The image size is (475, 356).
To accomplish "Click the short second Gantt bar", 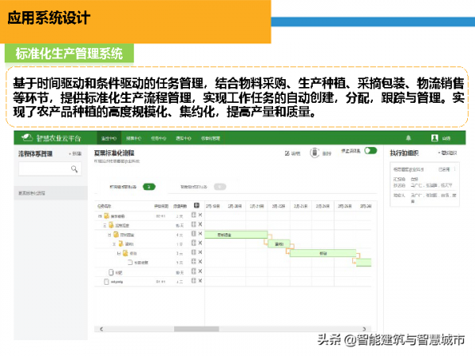I will [279, 244].
